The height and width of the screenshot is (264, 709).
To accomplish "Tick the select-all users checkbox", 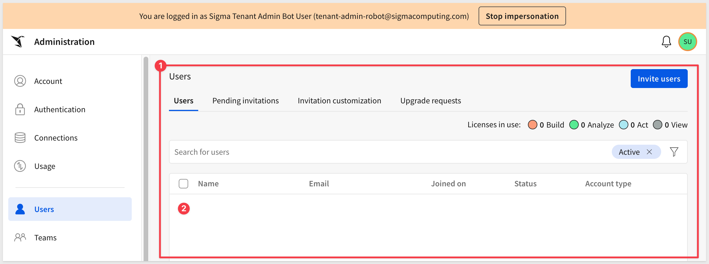I will tap(183, 184).
